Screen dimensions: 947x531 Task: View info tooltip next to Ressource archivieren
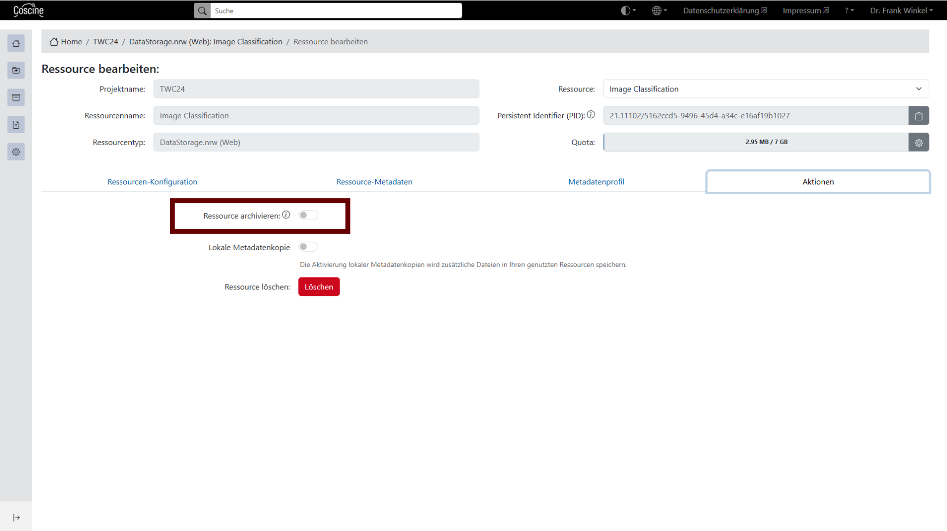[286, 215]
